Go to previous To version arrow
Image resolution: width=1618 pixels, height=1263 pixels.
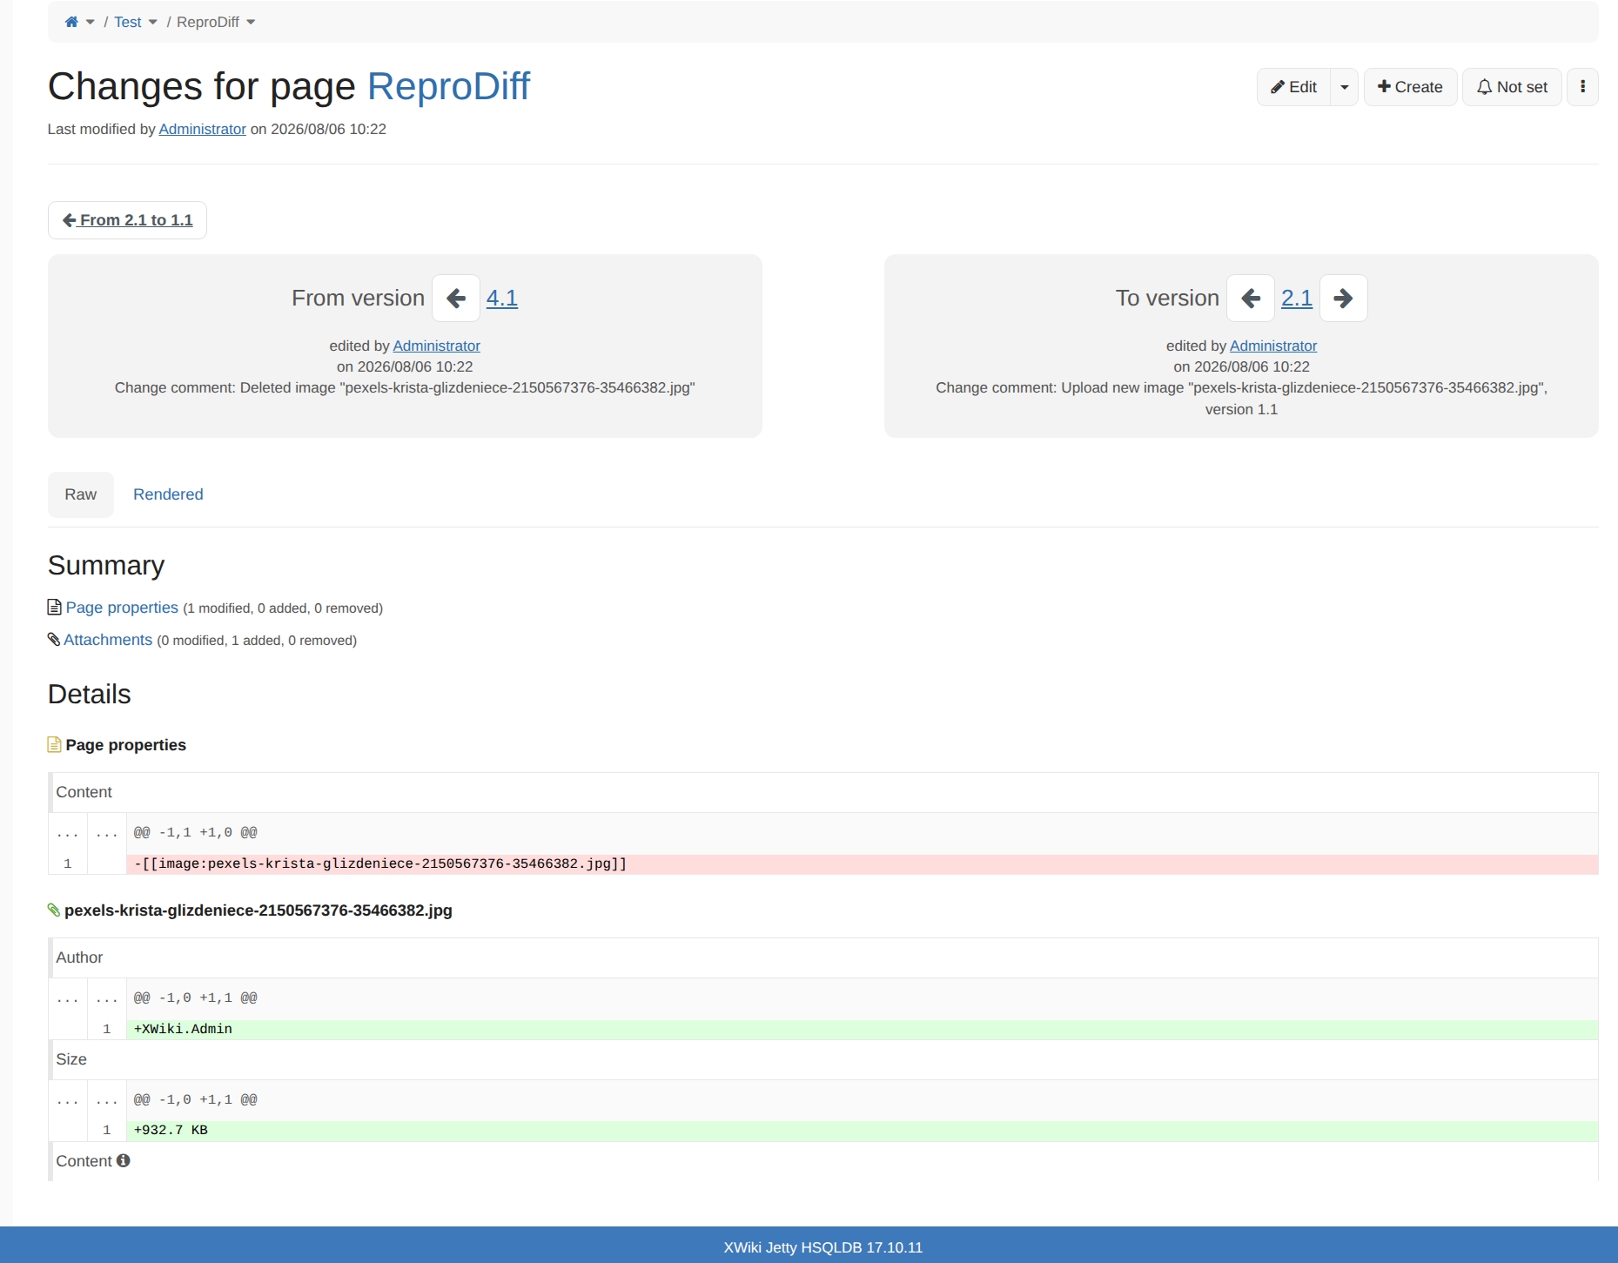1251,299
